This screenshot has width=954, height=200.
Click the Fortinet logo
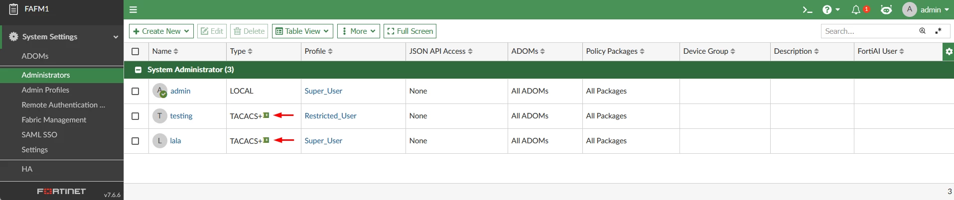[x=61, y=191]
